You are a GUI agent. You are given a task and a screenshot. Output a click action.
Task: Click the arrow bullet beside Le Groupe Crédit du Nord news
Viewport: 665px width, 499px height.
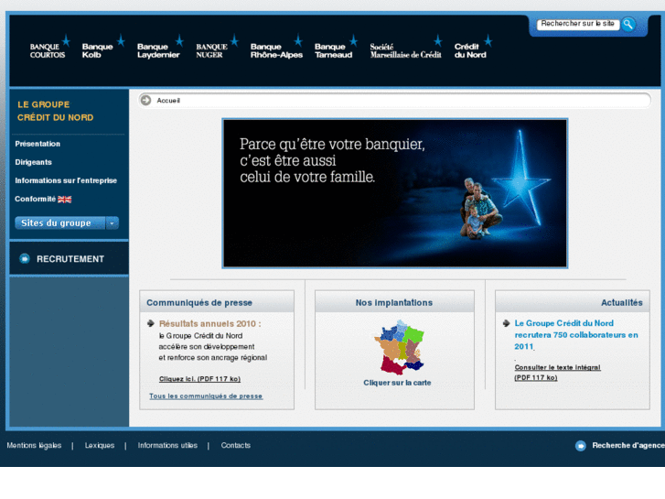506,323
